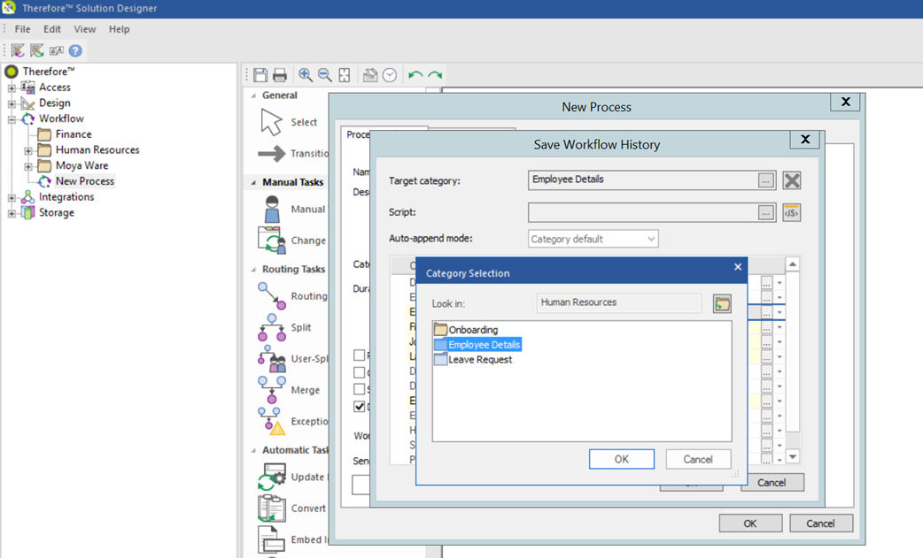Expand the Human Resources tree node
The width and height of the screenshot is (923, 558).
point(28,150)
